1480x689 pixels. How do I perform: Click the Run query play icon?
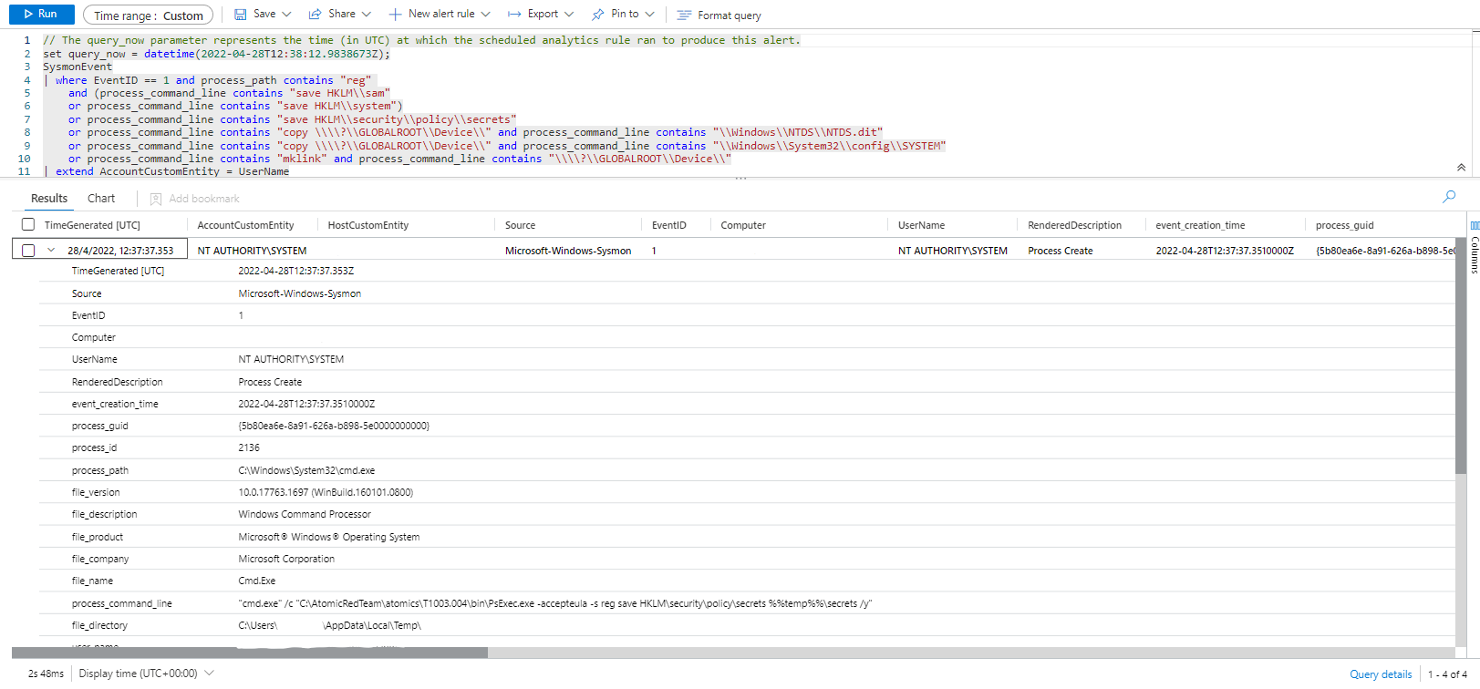[x=29, y=15]
